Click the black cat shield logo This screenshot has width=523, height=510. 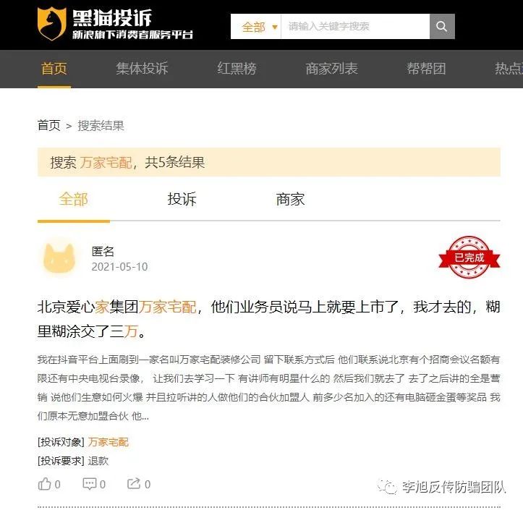click(x=51, y=24)
